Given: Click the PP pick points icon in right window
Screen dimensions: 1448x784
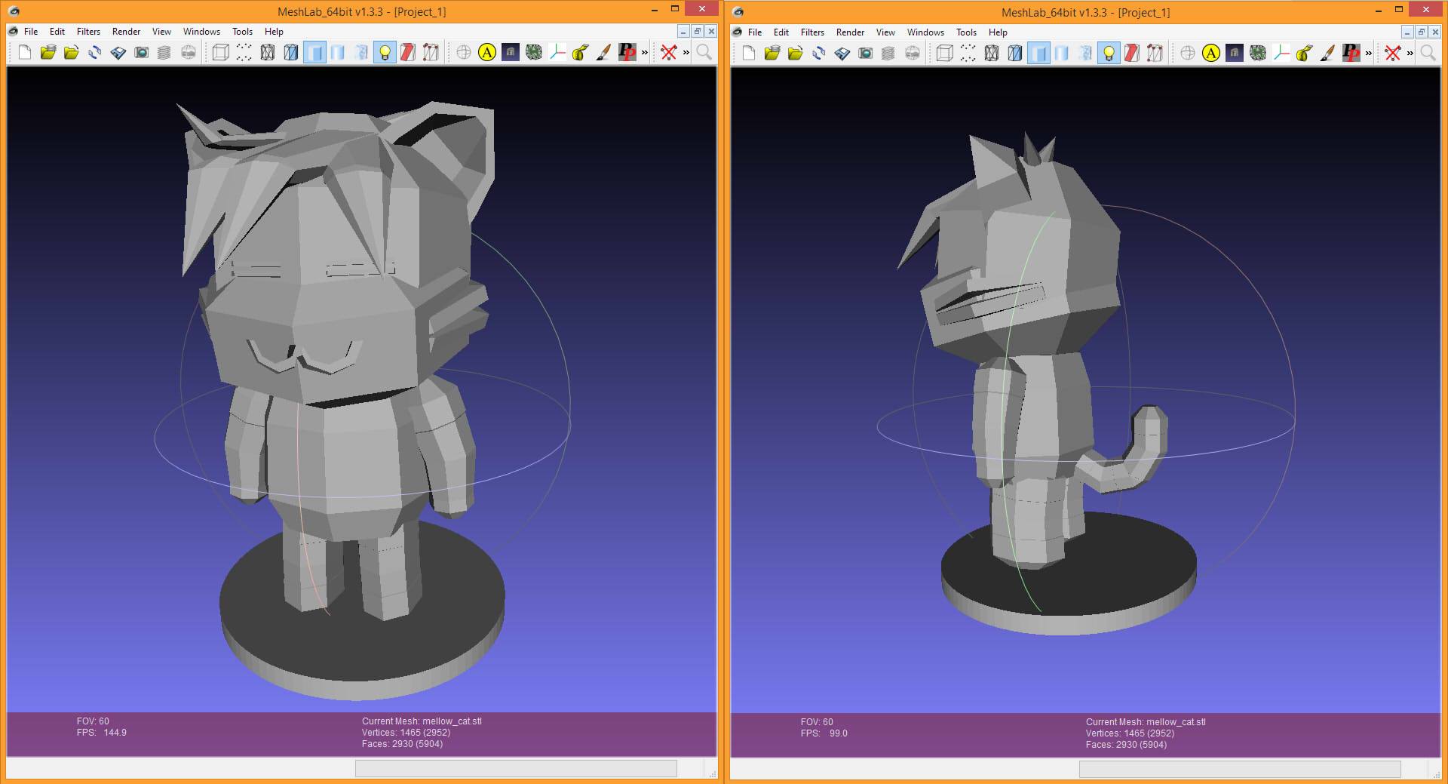Looking at the screenshot, I should coord(1351,53).
